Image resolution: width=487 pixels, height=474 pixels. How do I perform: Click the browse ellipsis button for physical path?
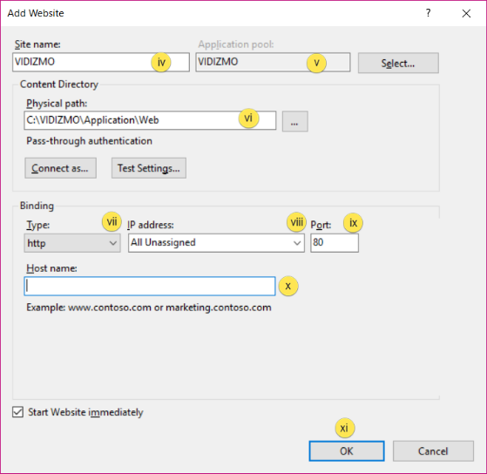294,121
